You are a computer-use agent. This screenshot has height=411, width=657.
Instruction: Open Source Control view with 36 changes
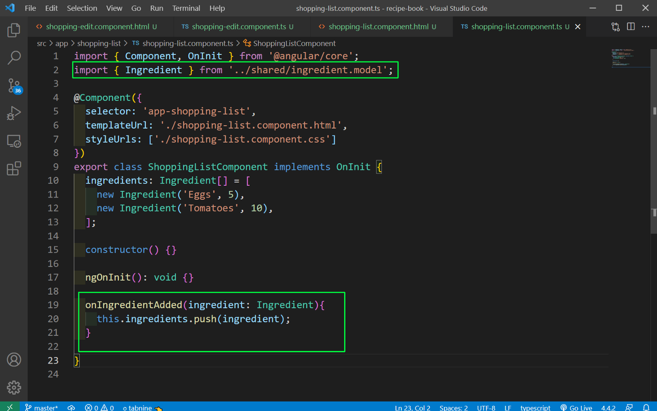click(x=14, y=85)
